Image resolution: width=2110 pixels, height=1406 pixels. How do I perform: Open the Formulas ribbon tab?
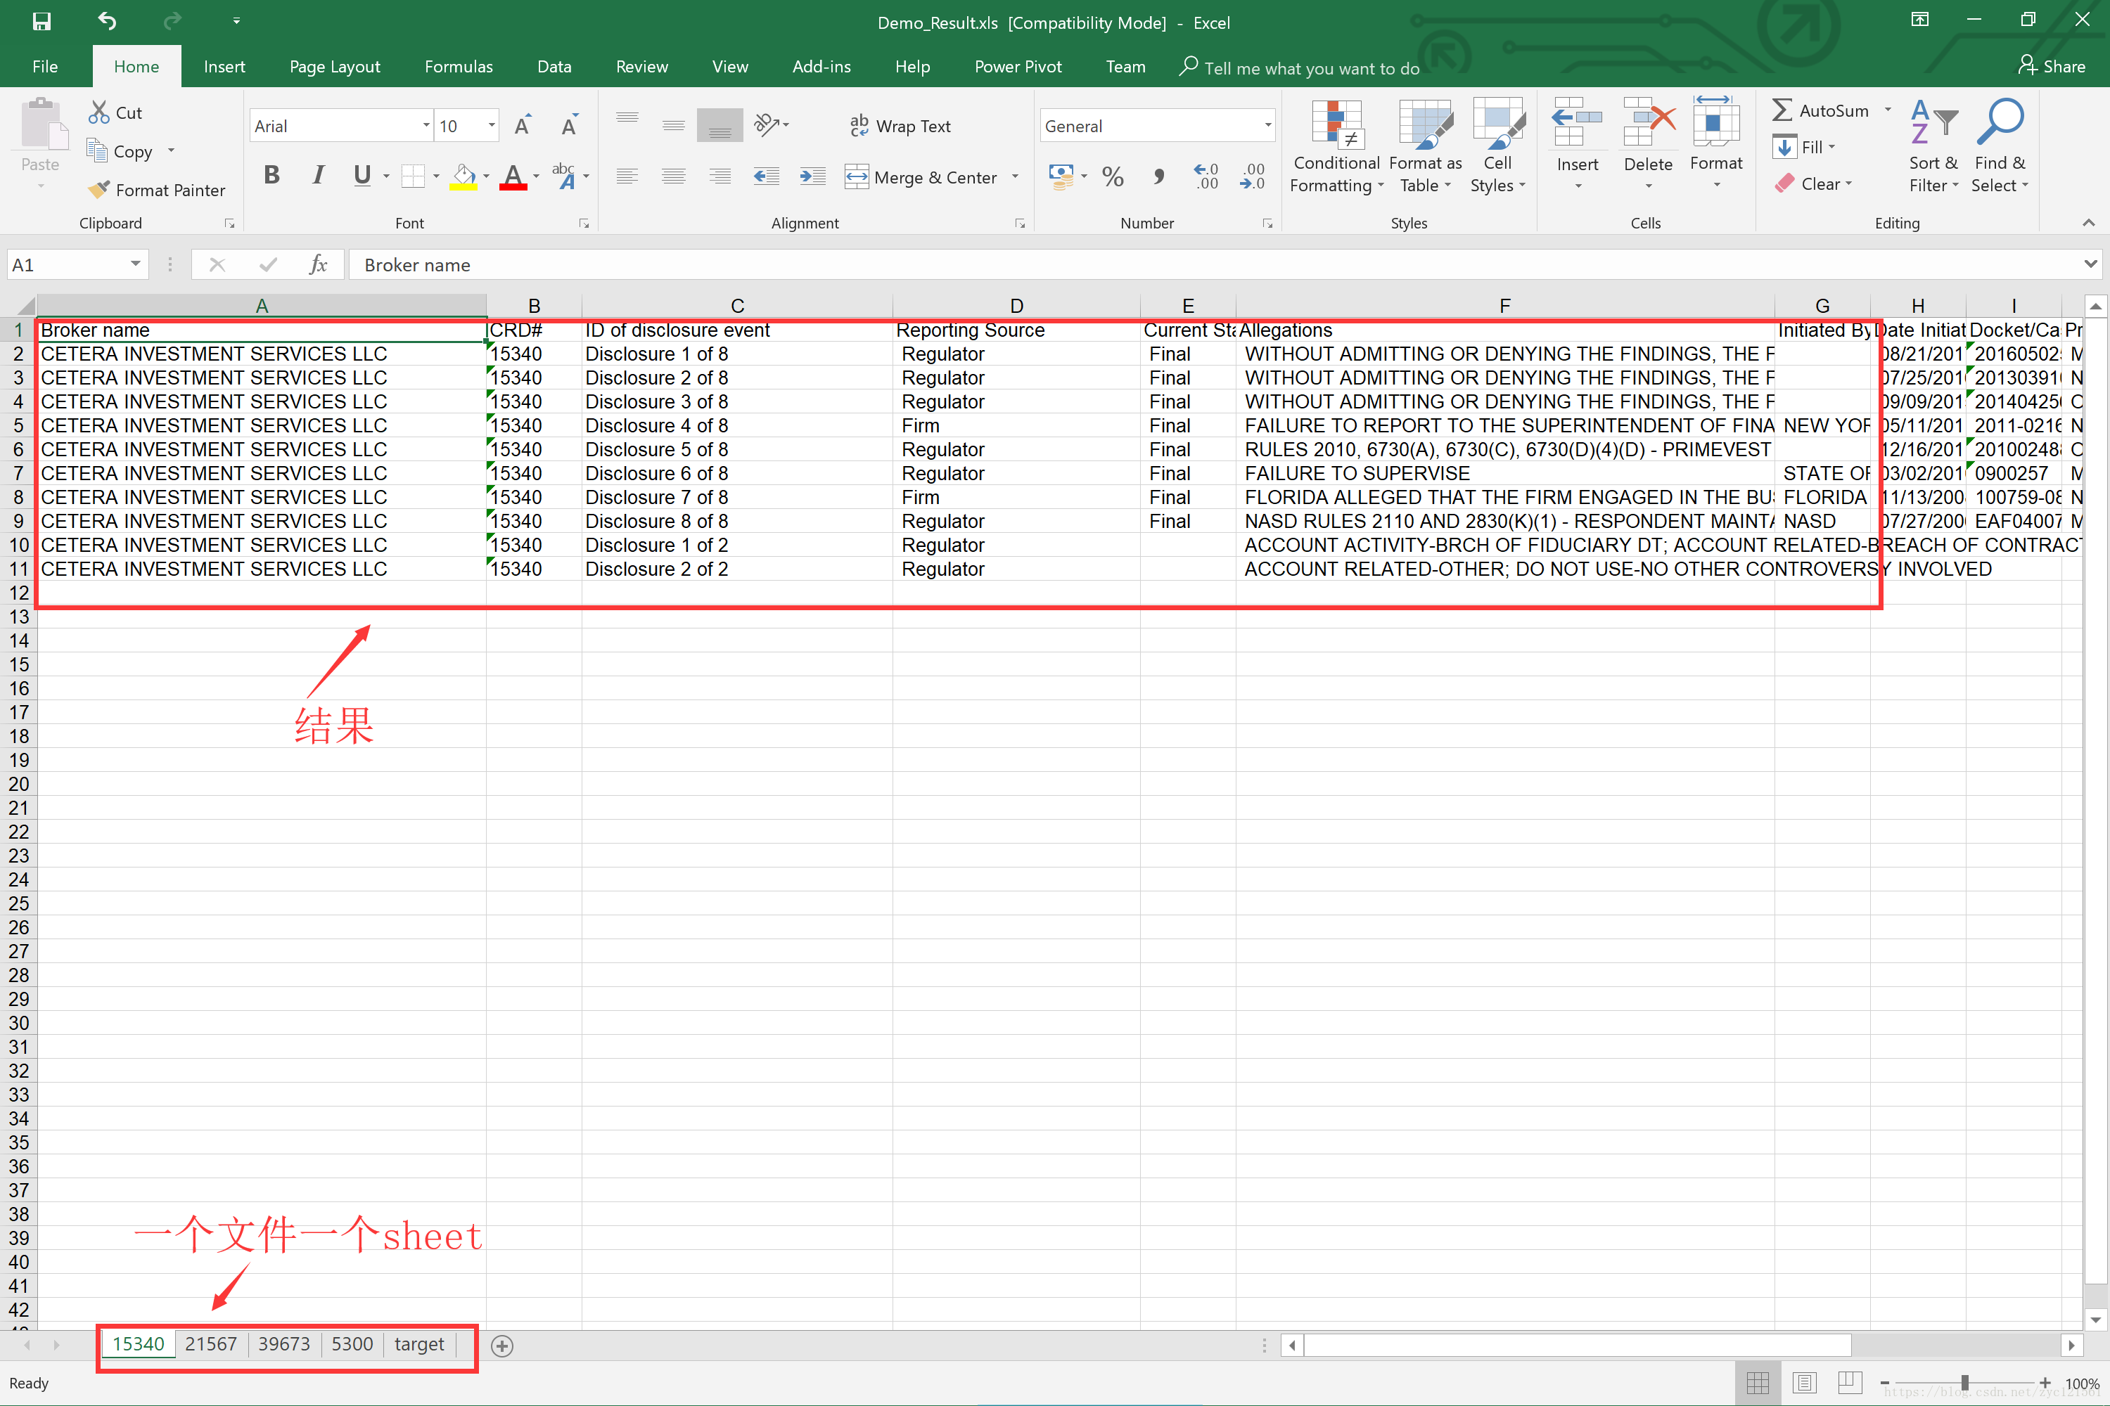click(459, 66)
